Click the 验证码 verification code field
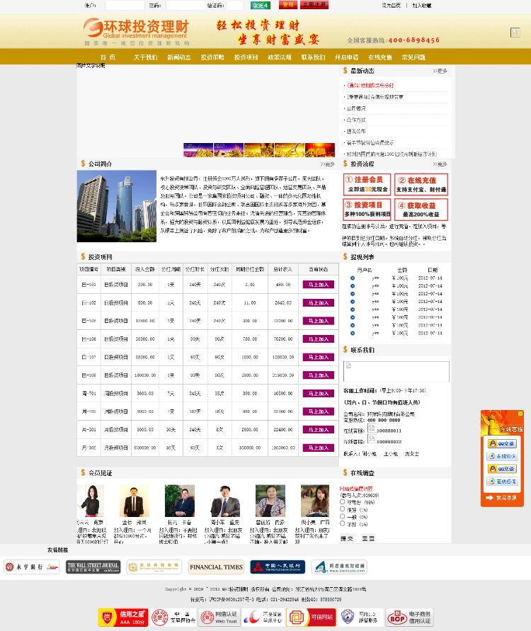 pos(235,5)
